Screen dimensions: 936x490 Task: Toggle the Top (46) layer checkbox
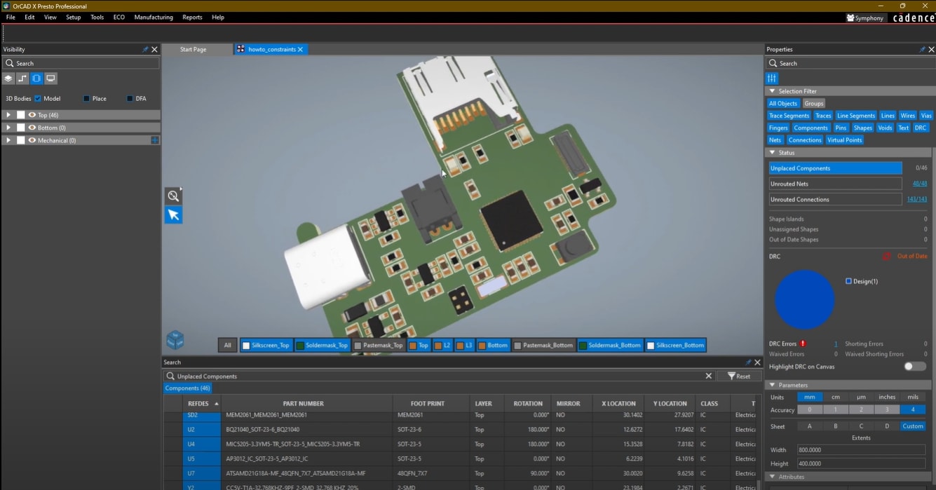21,115
